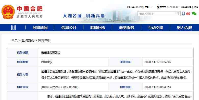
Task: Open the 政务服务 menu
Action: point(127,28)
